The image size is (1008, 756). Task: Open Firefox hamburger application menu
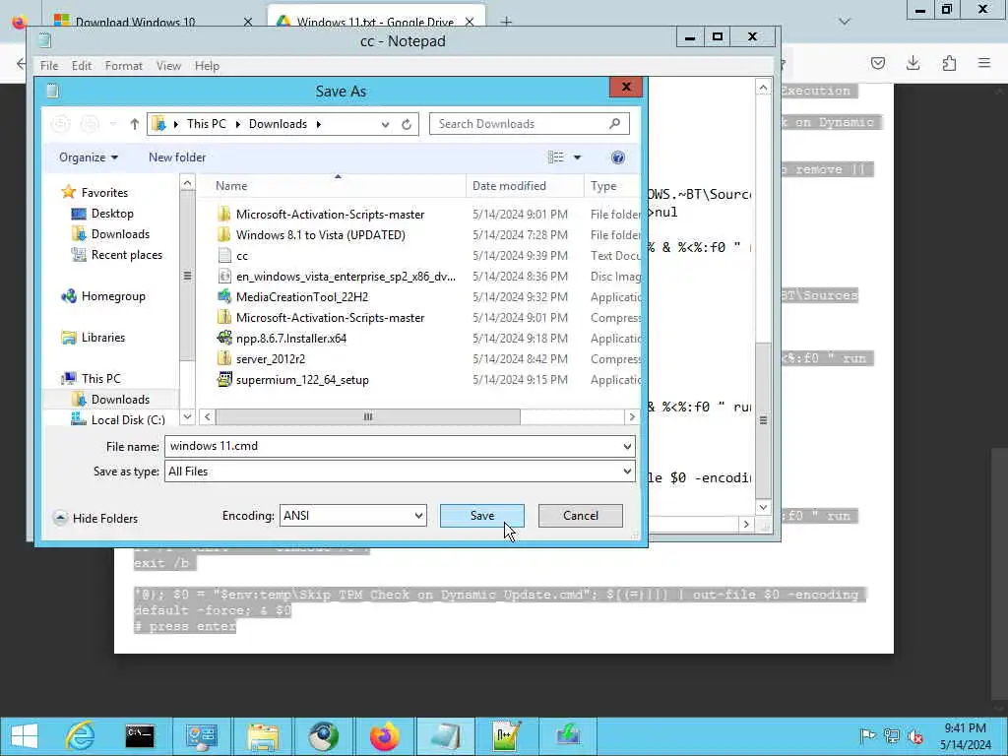[x=984, y=63]
